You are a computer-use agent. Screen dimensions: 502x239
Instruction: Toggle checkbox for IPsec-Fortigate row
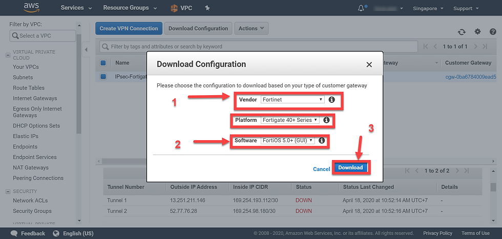103,76
